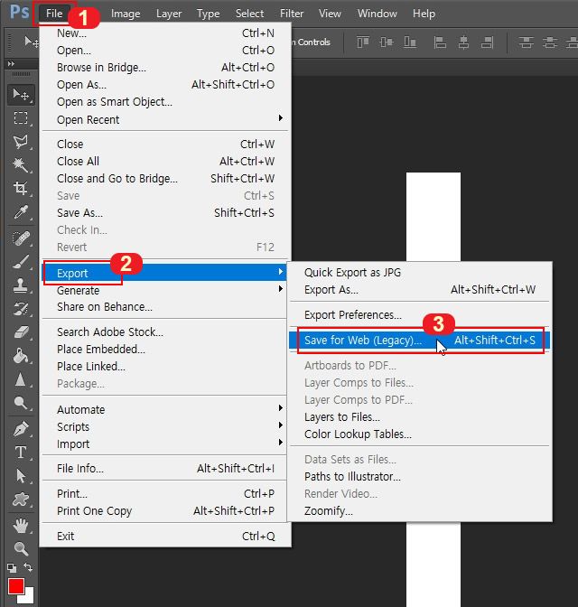Select the Paint Bucket tool
The image size is (578, 607).
click(x=21, y=355)
